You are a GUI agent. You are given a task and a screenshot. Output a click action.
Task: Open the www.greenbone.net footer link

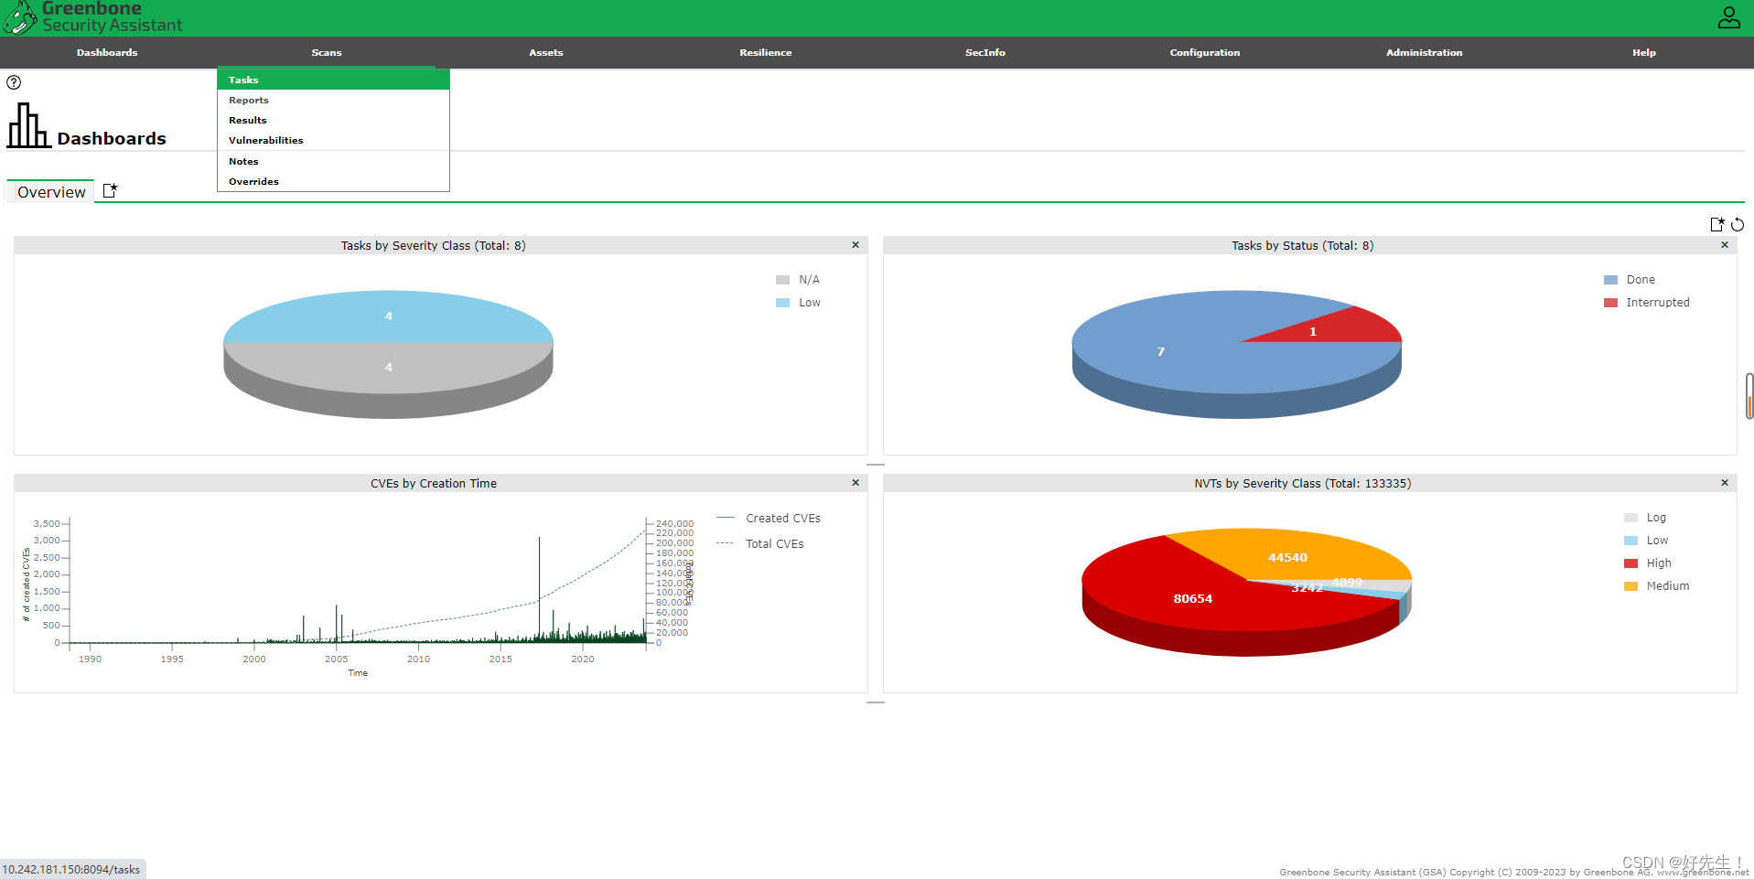pos(1703,873)
